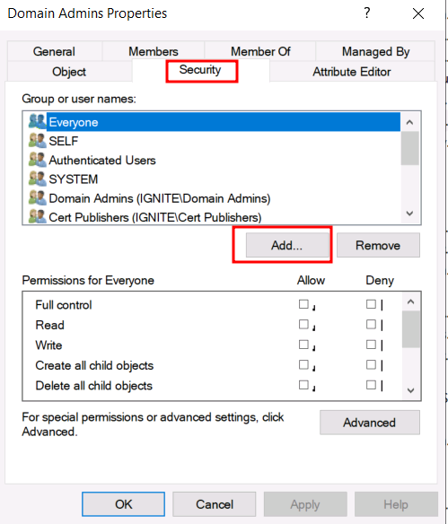The height and width of the screenshot is (524, 448).
Task: Select the SELF principal icon
Action: pos(37,141)
